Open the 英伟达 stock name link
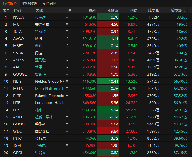The height and width of the screenshot is (157, 192). [x=41, y=17]
